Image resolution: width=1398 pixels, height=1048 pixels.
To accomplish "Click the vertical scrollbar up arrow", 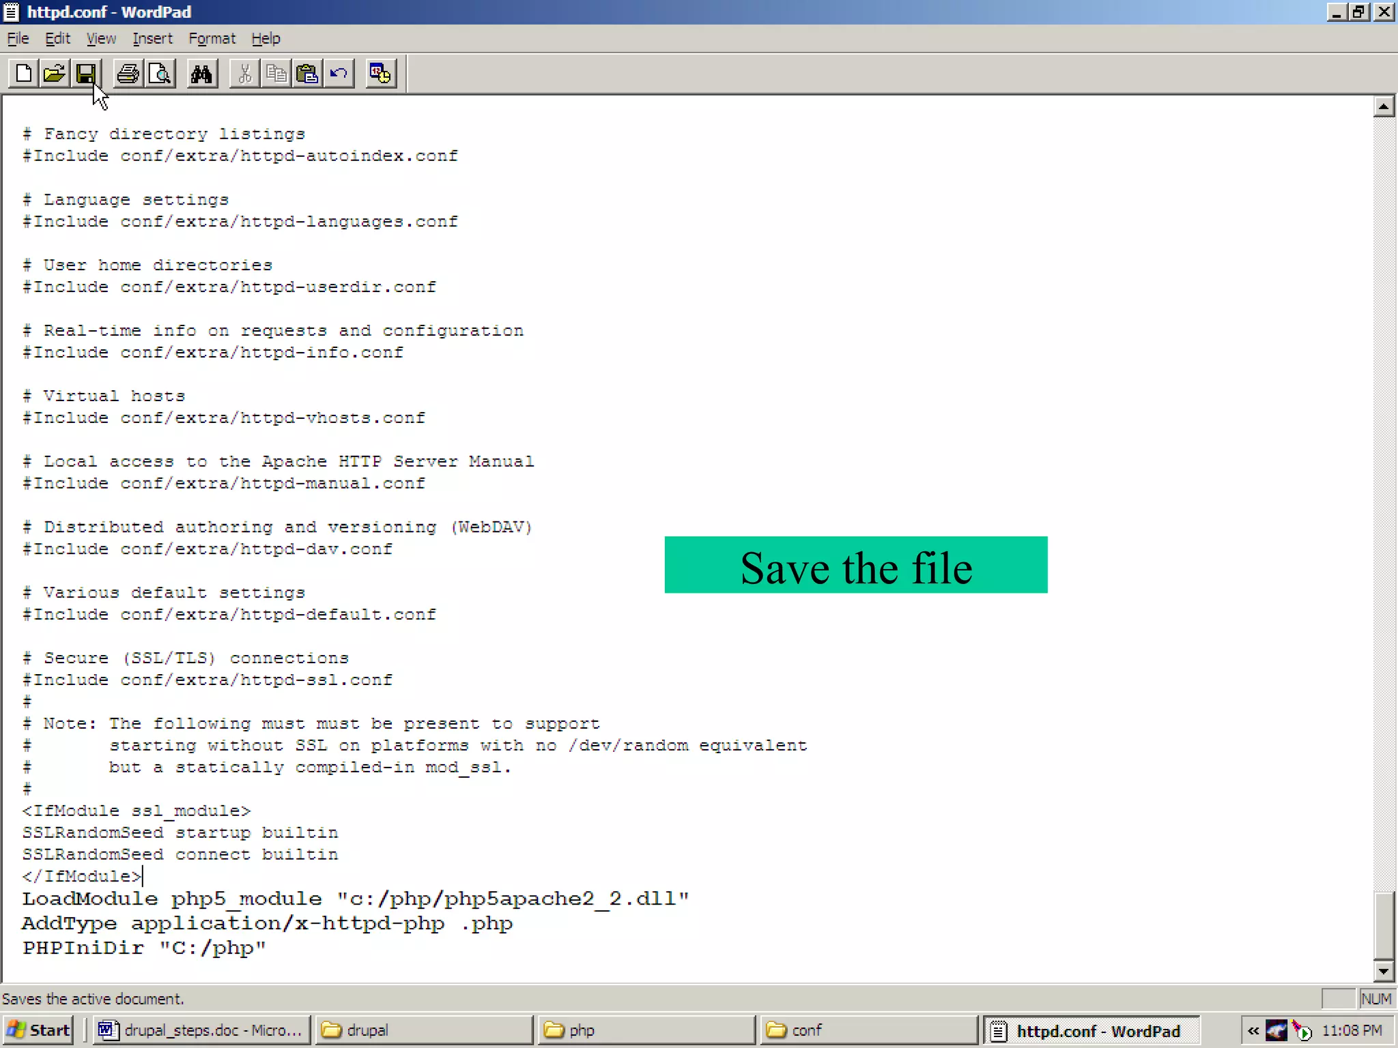I will pos(1384,106).
